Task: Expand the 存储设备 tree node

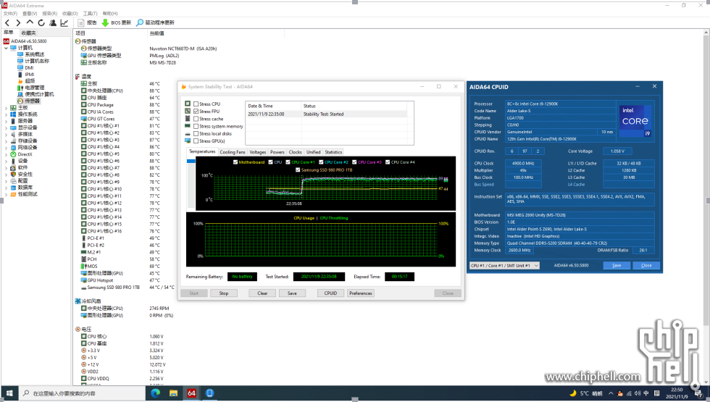Action: coord(6,141)
